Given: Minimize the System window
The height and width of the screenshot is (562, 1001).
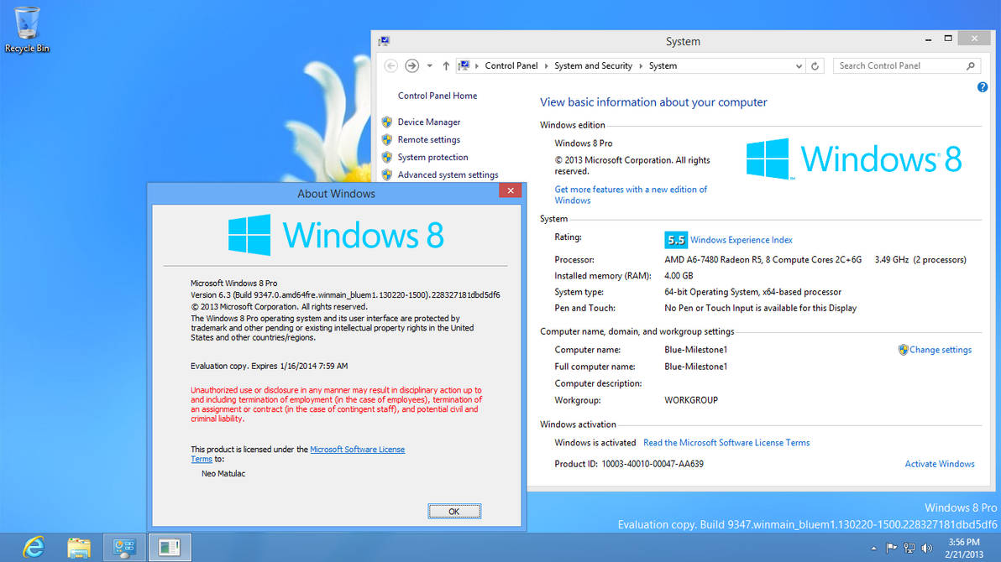Looking at the screenshot, I should [x=928, y=39].
